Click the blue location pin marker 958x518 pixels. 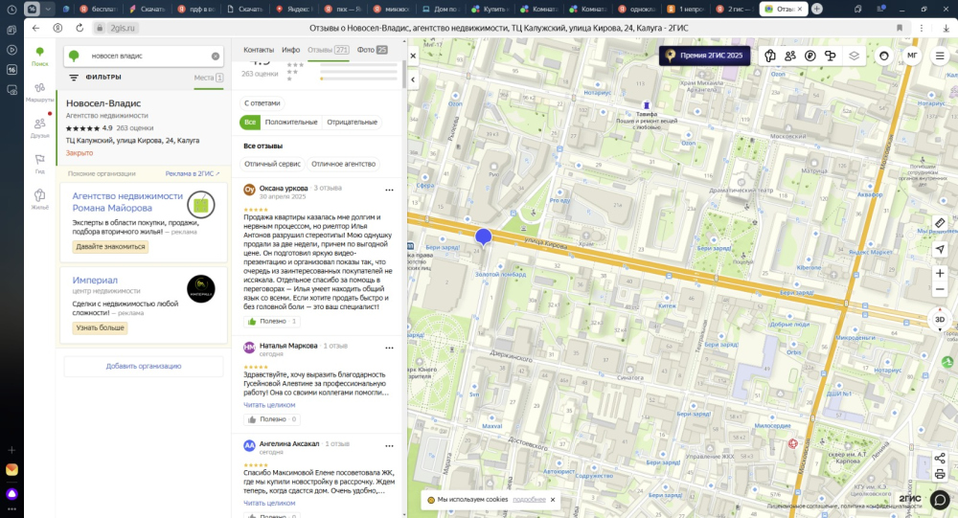tap(483, 237)
